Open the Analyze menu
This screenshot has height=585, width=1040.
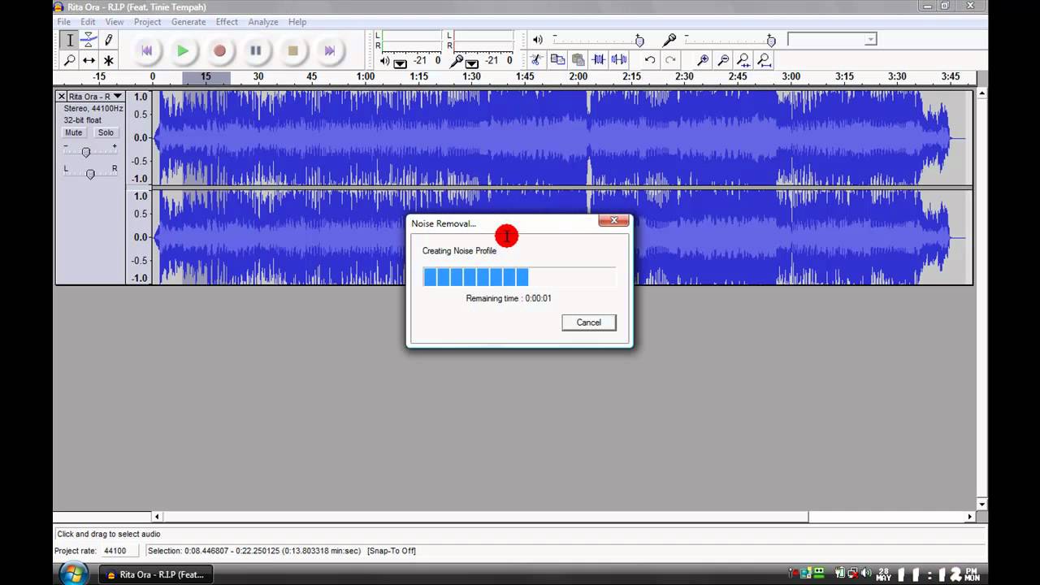263,22
